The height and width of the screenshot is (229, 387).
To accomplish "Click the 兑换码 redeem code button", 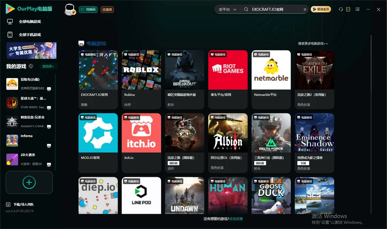I will (88, 10).
